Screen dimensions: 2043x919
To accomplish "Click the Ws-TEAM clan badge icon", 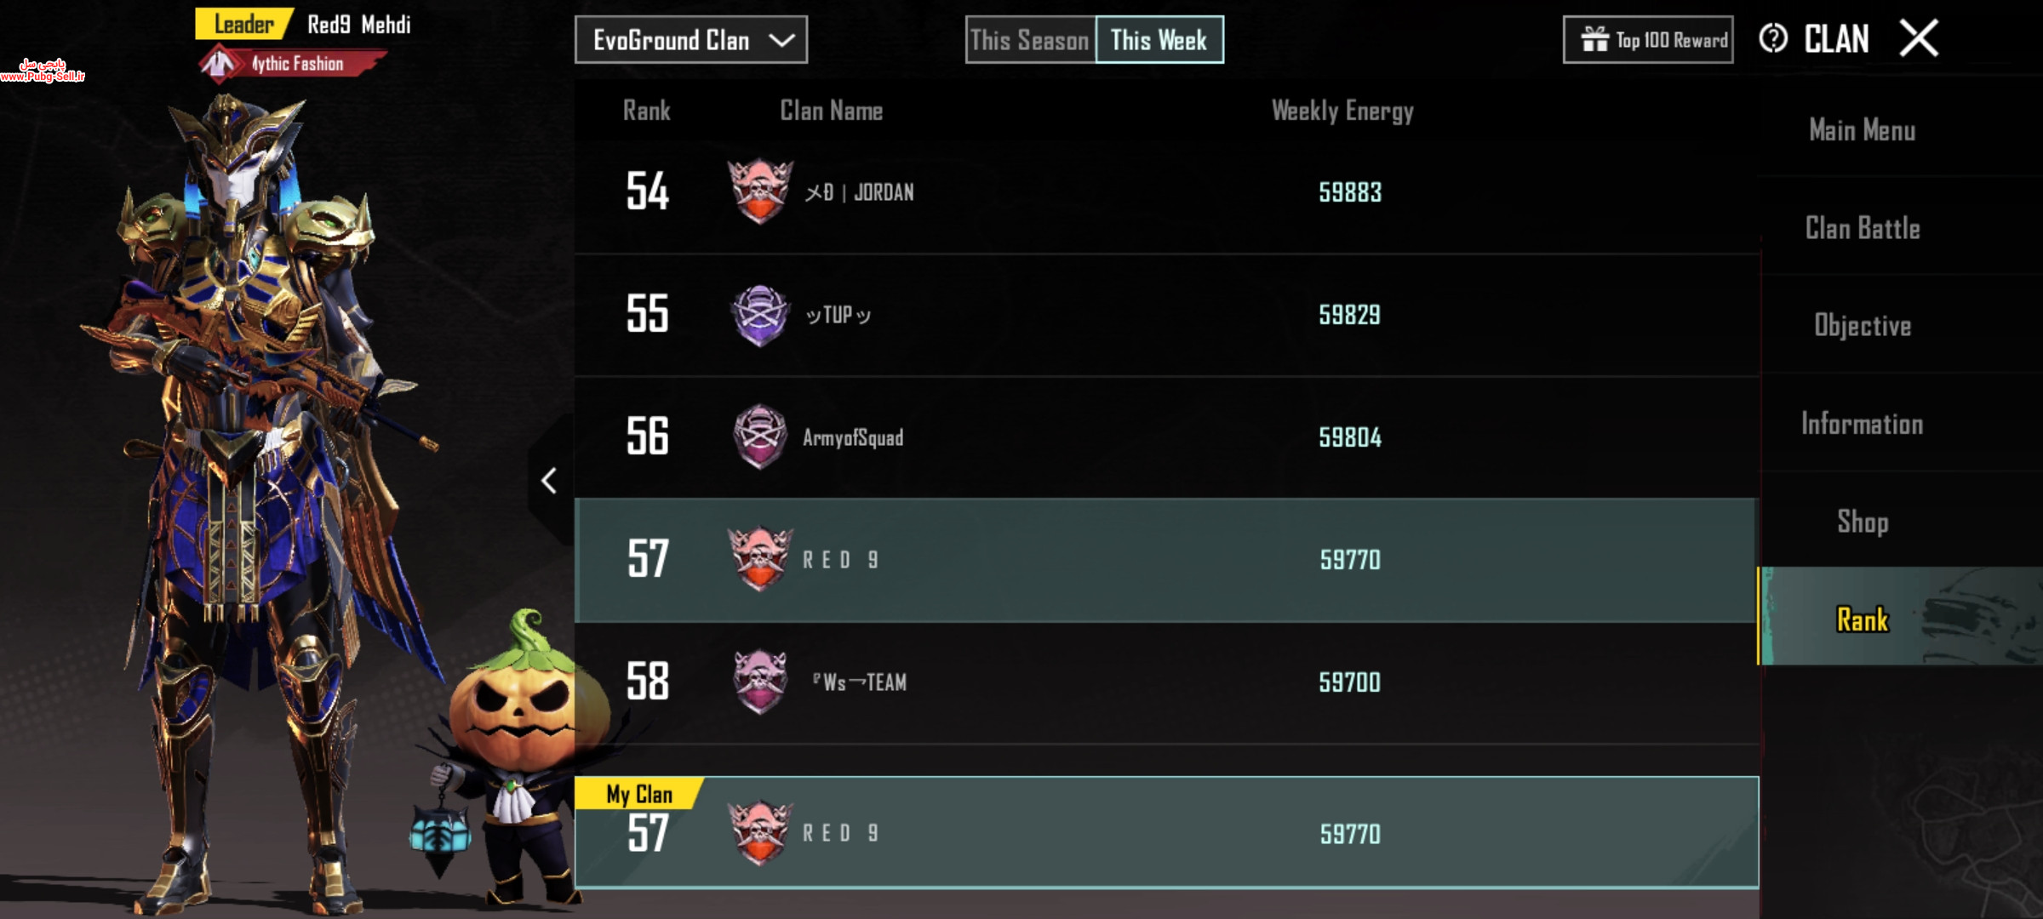I will tap(760, 682).
